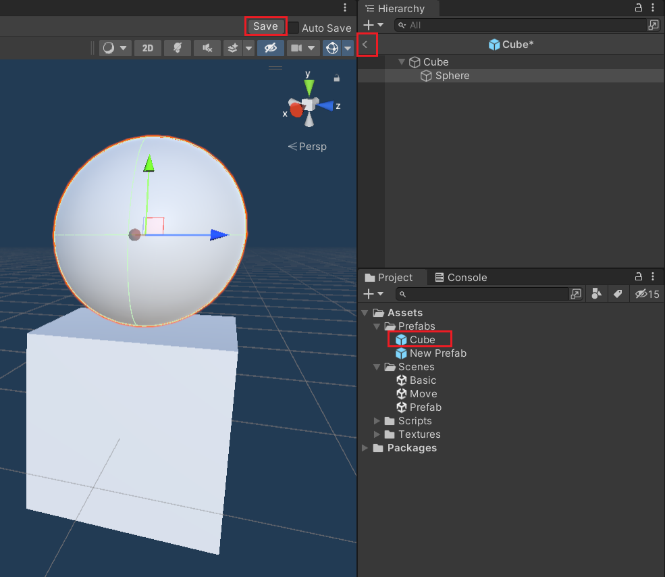This screenshot has height=577, width=665.
Task: Collapse the Cube hierarchy using its disclosure triangle
Action: 400,61
